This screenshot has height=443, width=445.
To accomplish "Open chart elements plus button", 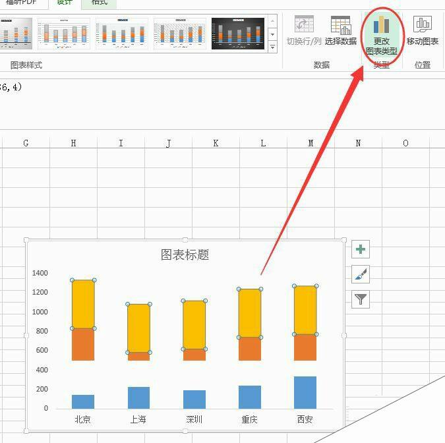I will [x=361, y=249].
